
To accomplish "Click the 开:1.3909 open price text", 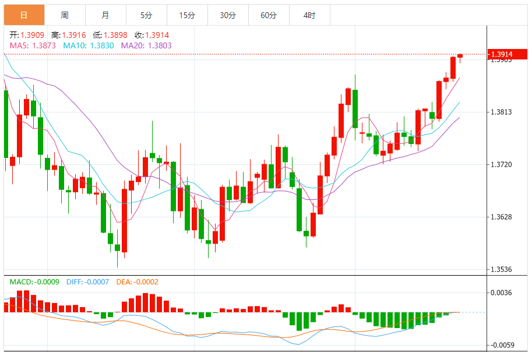I will [27, 35].
